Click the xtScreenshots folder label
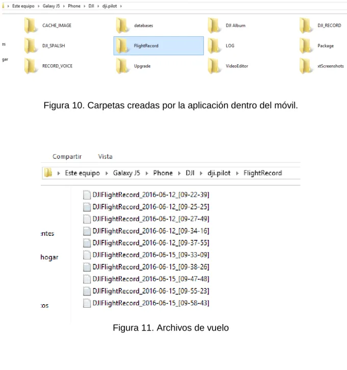 point(331,66)
